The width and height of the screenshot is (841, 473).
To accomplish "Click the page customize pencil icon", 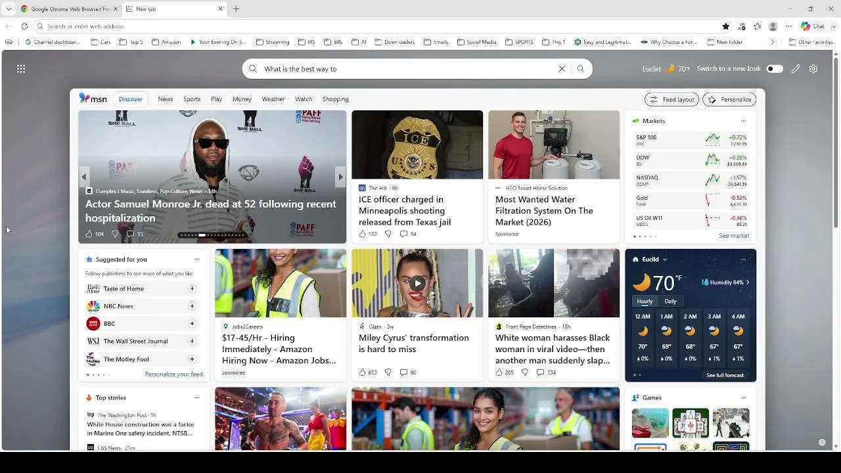I will pyautogui.click(x=796, y=68).
